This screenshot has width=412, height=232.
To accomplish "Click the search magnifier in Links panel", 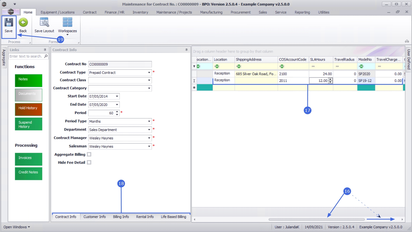I will click(46, 56).
